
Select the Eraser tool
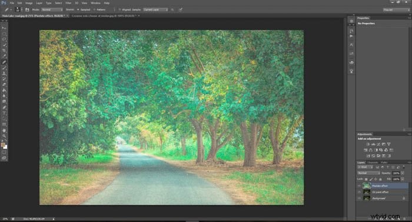pos(4,85)
